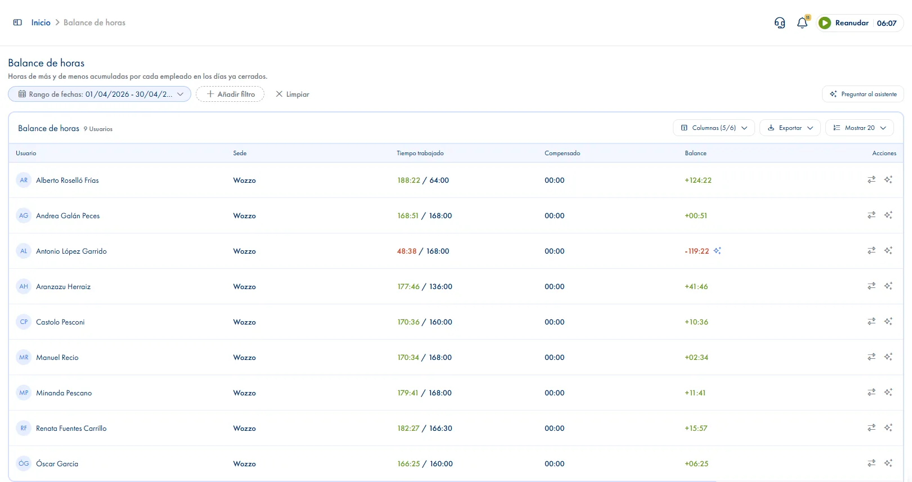The height and width of the screenshot is (482, 912).
Task: Click the compensate arrows icon for Óscar García
Action: 871,463
